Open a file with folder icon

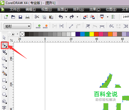point(13,17)
